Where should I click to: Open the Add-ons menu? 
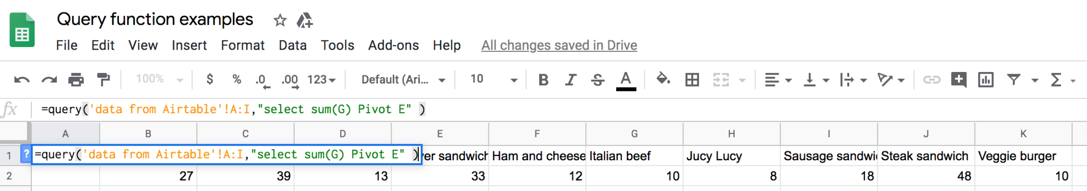[x=393, y=46]
